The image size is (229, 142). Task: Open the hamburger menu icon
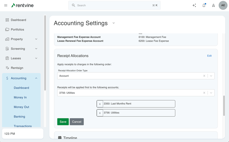[6, 5]
